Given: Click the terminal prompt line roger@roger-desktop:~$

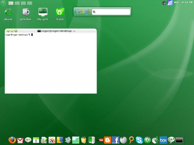Looking at the screenshot, I should [18, 35].
